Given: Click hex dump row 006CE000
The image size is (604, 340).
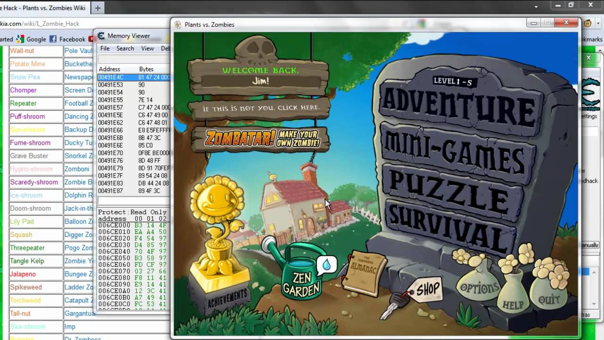Looking at the screenshot, I should pyautogui.click(x=134, y=226).
